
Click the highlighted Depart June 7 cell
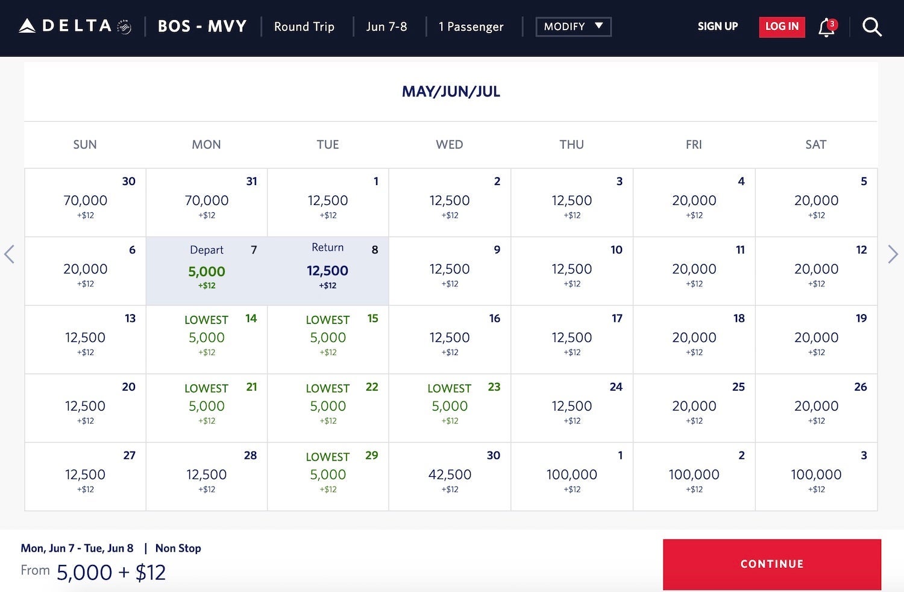(206, 271)
